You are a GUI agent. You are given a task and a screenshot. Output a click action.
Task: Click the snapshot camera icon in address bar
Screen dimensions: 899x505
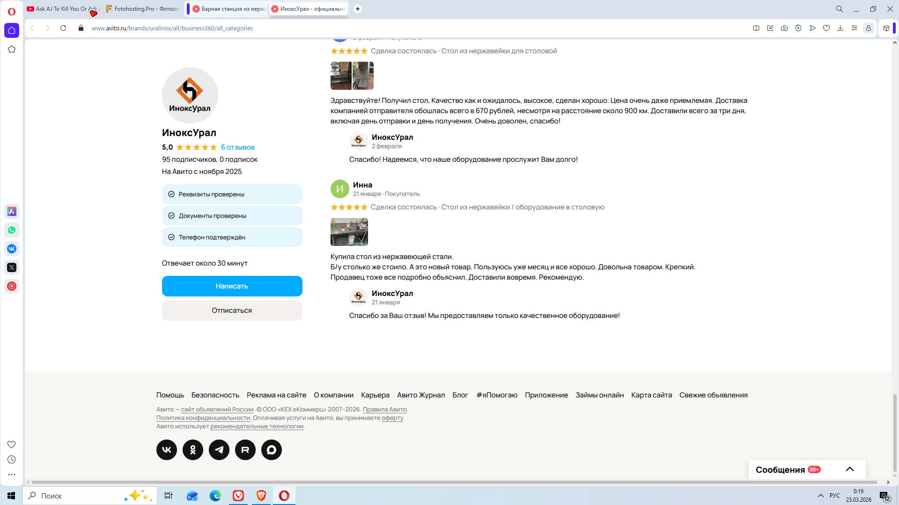(784, 28)
